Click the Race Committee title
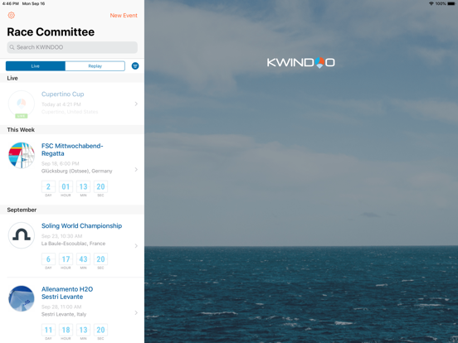This screenshot has width=458, height=343. (x=51, y=31)
